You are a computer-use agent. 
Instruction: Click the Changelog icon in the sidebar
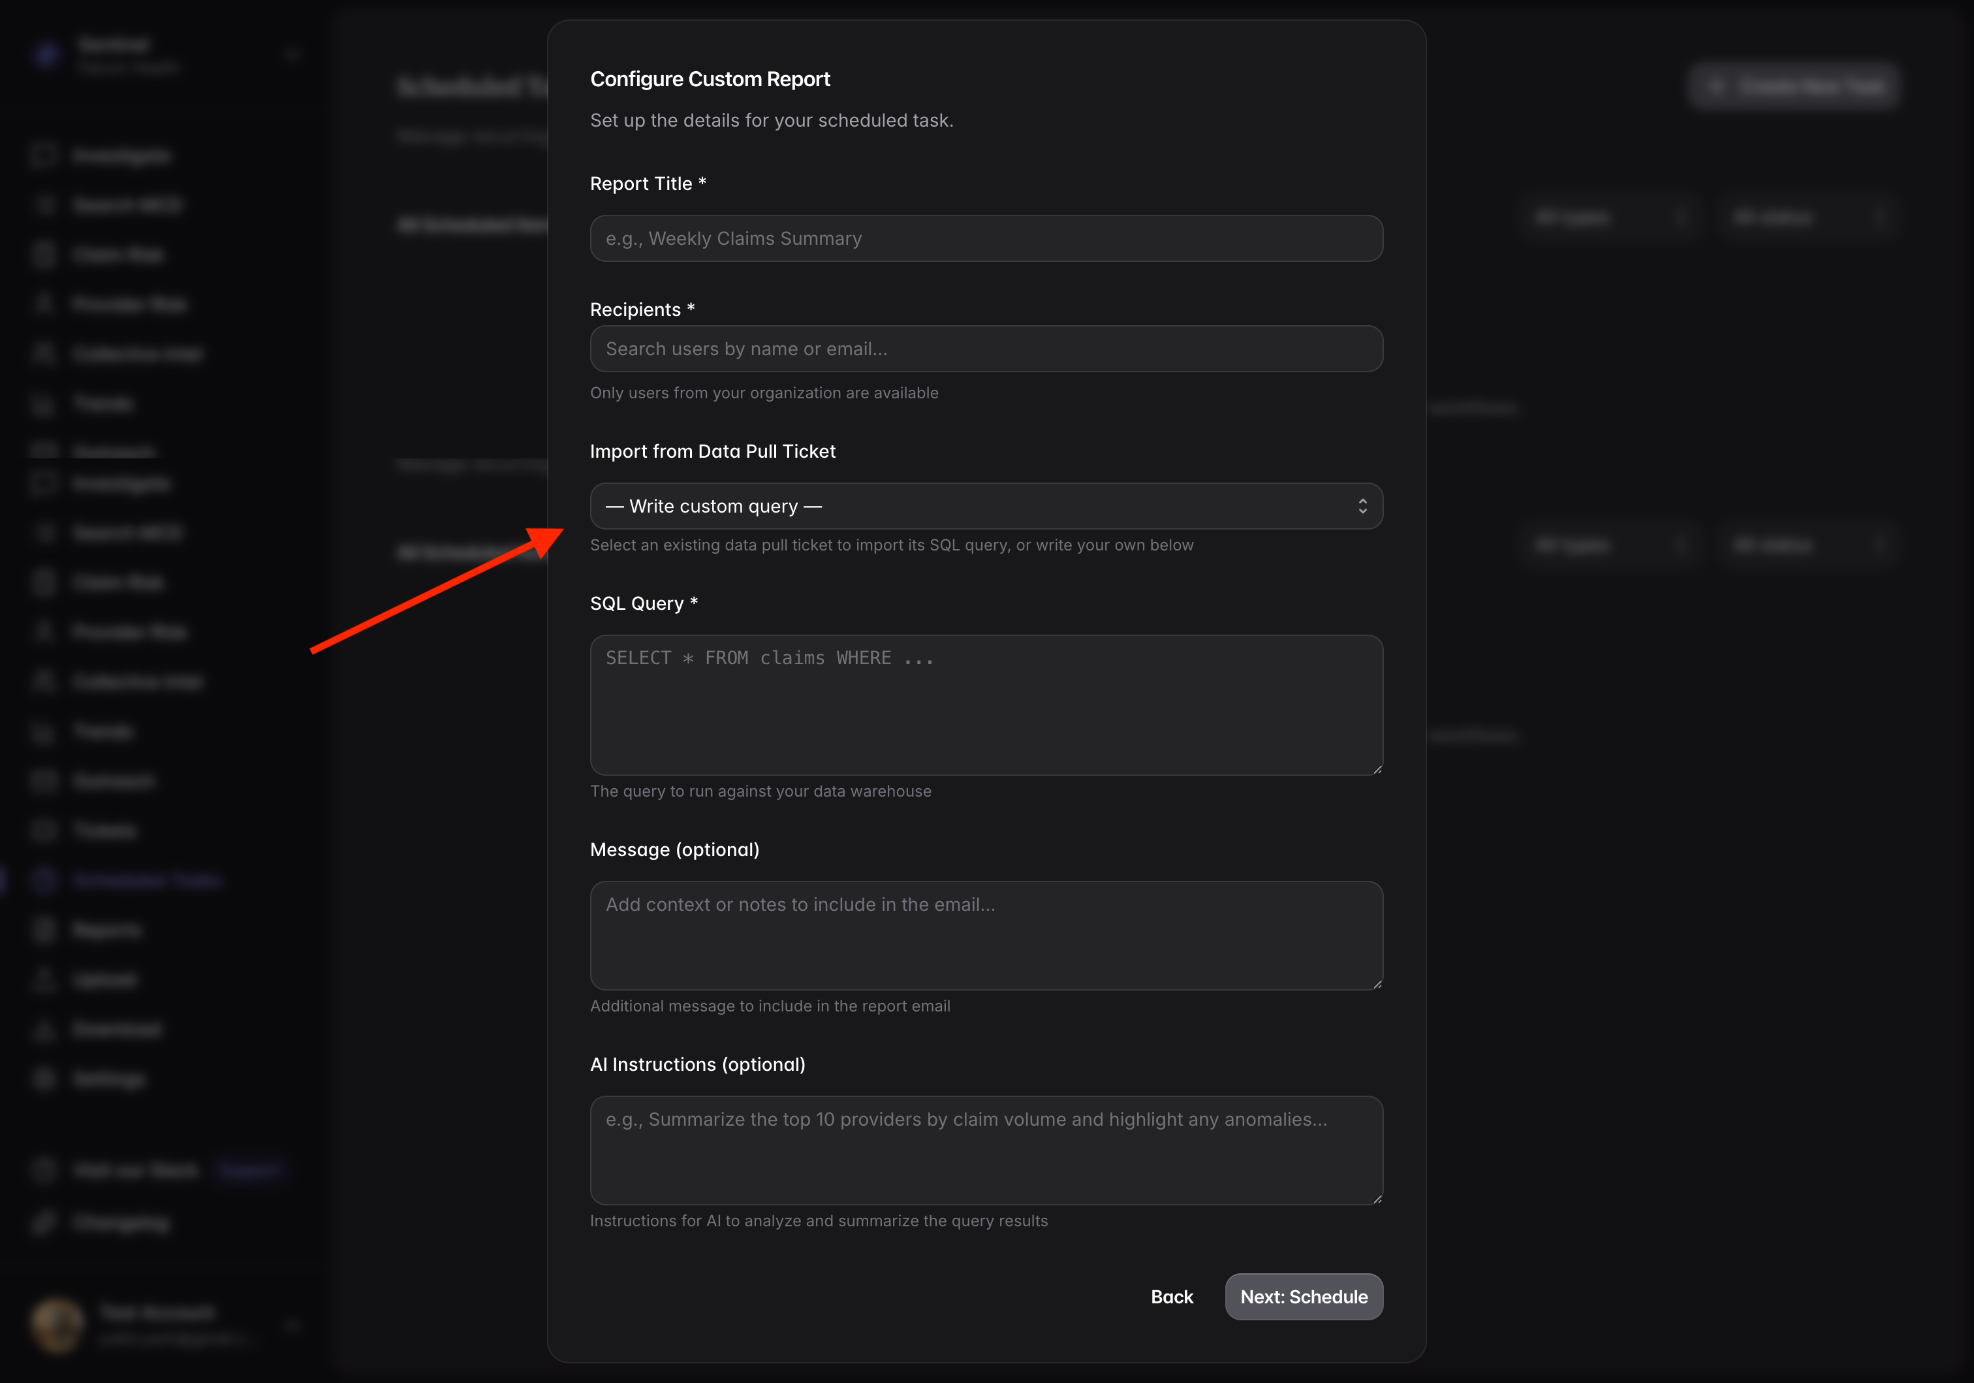(x=44, y=1222)
